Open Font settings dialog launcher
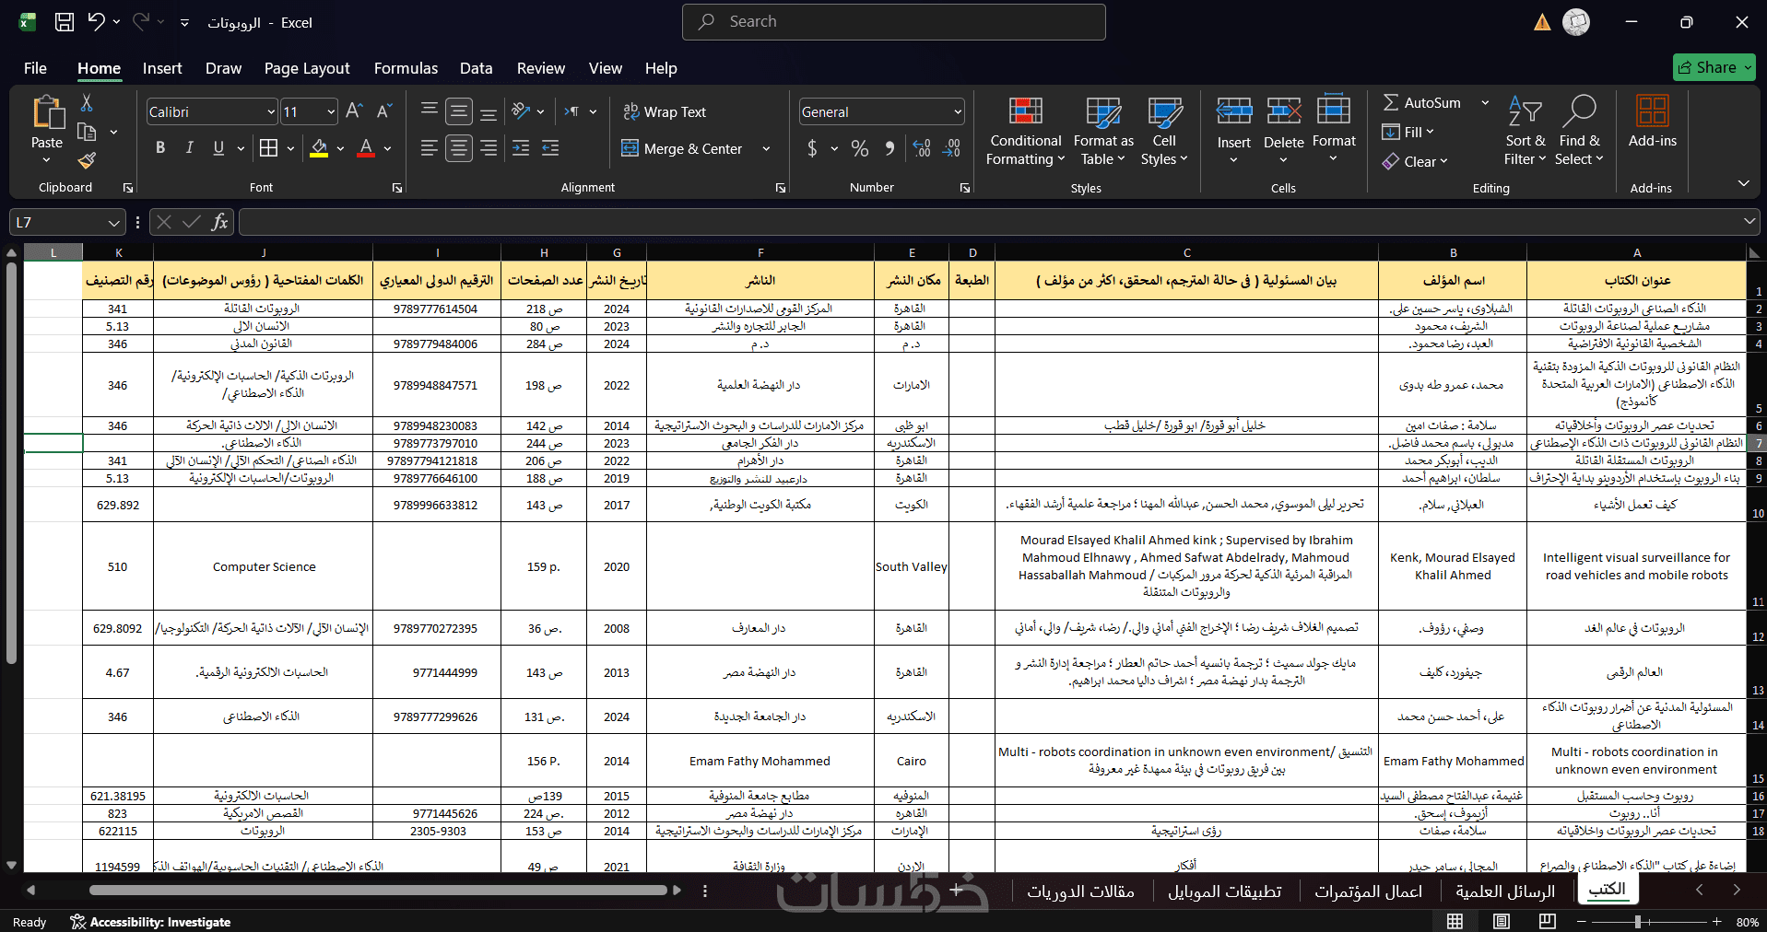 point(397,188)
